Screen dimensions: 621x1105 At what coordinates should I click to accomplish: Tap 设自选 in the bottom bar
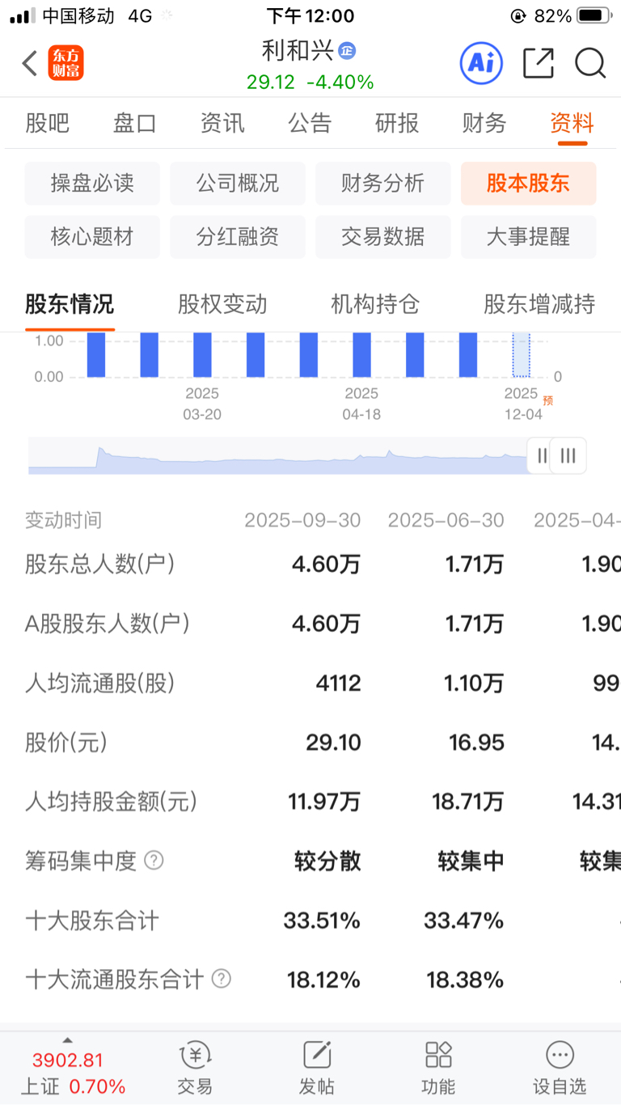click(560, 1068)
